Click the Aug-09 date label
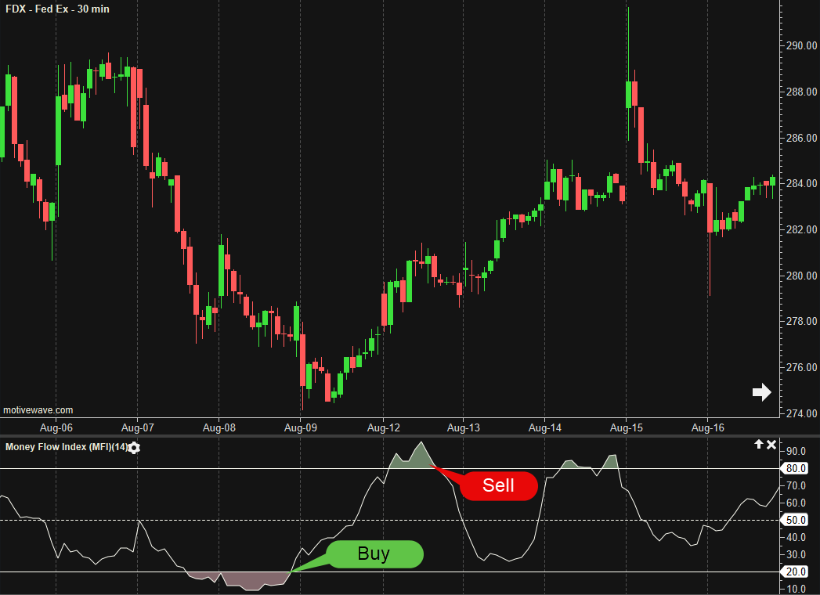This screenshot has height=595, width=820. 301,427
